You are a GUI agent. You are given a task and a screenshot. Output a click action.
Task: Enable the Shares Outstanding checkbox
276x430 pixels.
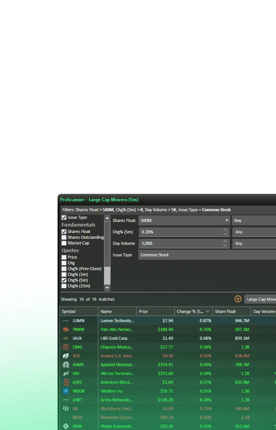[x=64, y=237]
